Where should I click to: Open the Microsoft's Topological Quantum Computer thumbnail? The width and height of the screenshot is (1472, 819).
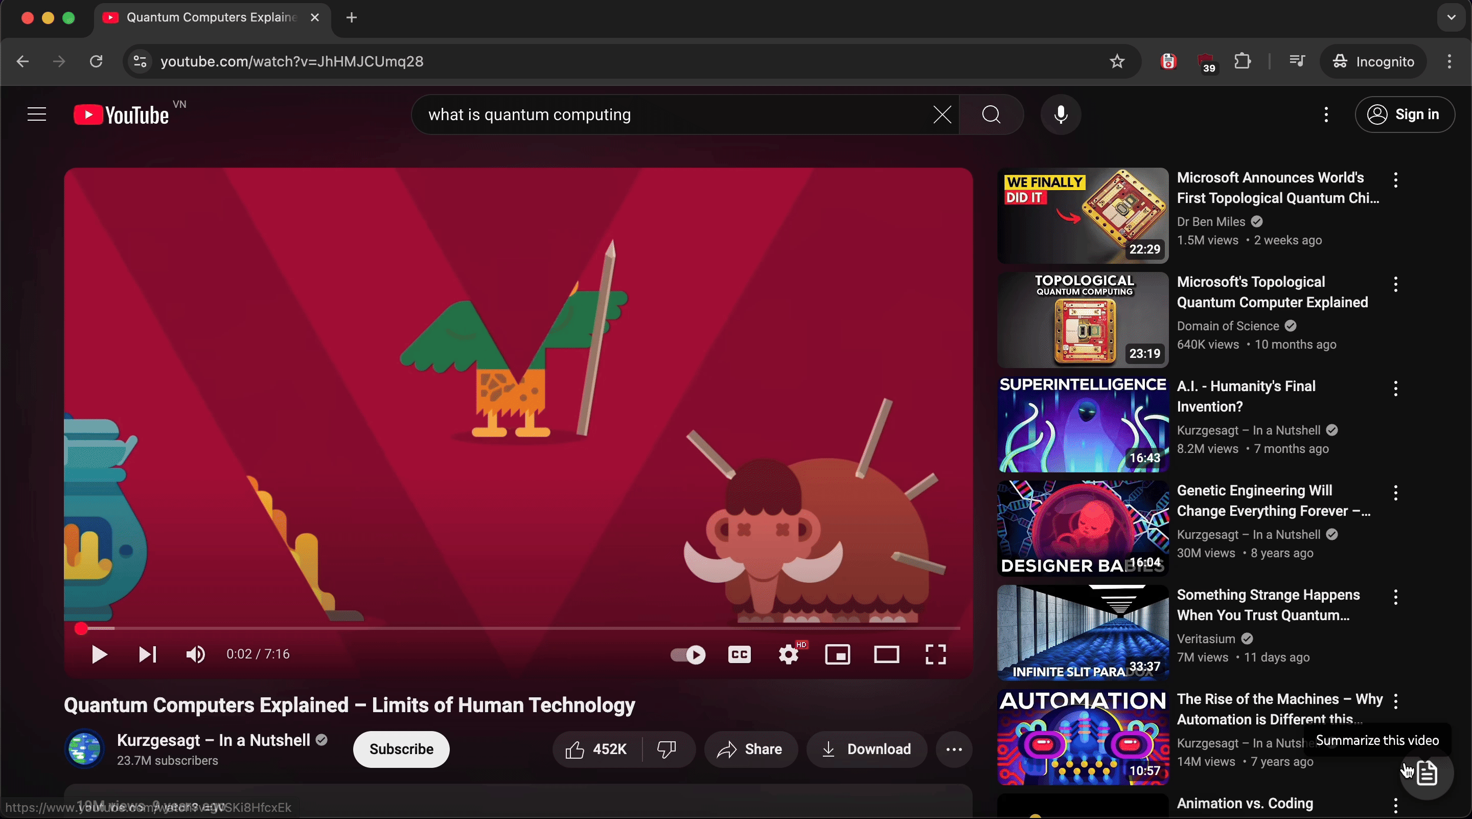pos(1082,319)
